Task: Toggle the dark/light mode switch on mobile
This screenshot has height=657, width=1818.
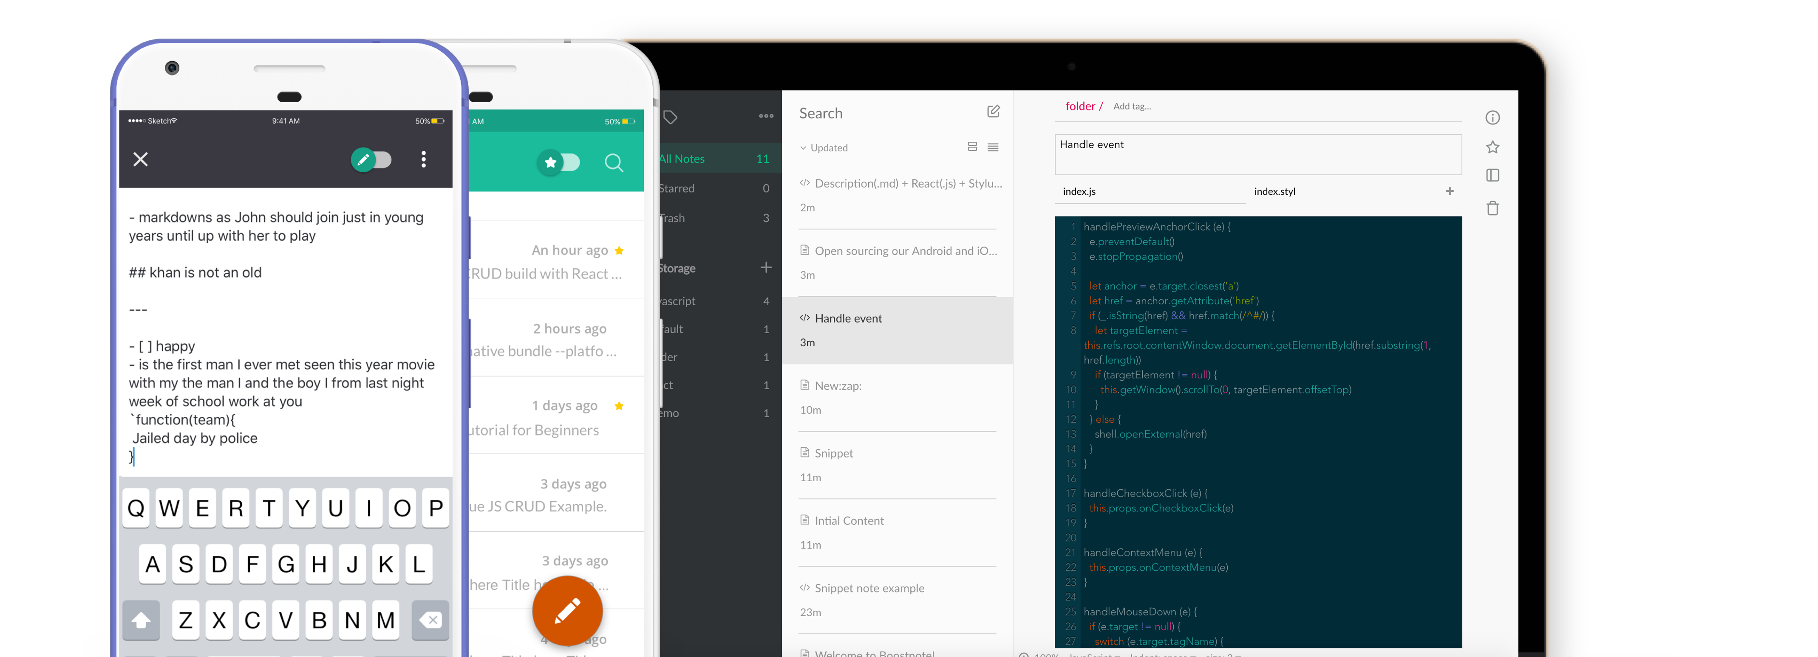Action: point(371,160)
